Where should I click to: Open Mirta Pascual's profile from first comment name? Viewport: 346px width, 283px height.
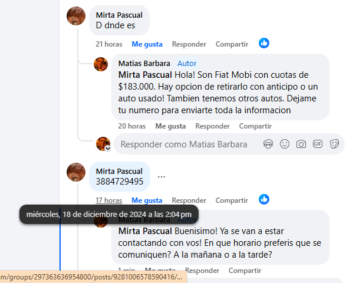click(x=119, y=15)
